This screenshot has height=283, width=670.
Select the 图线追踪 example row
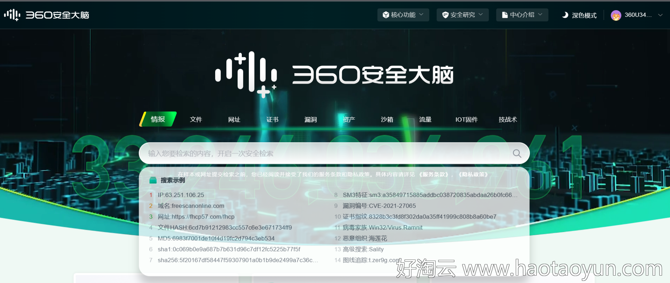pos(371,260)
